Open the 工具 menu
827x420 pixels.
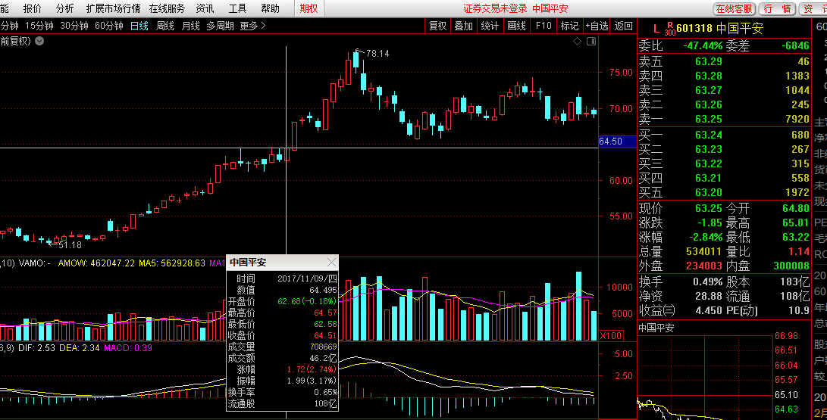click(237, 8)
